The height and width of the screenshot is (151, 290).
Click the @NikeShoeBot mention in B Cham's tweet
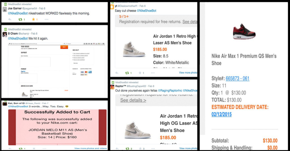[18, 38]
